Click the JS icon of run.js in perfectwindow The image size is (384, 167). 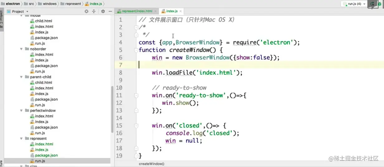click(x=32, y=133)
